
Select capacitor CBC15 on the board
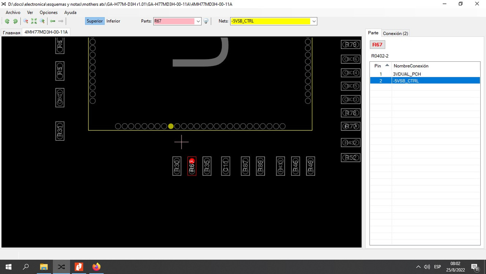[x=350, y=86]
